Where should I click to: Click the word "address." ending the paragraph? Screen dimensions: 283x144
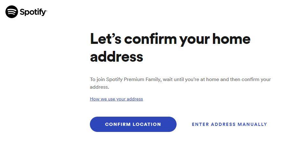(x=99, y=87)
